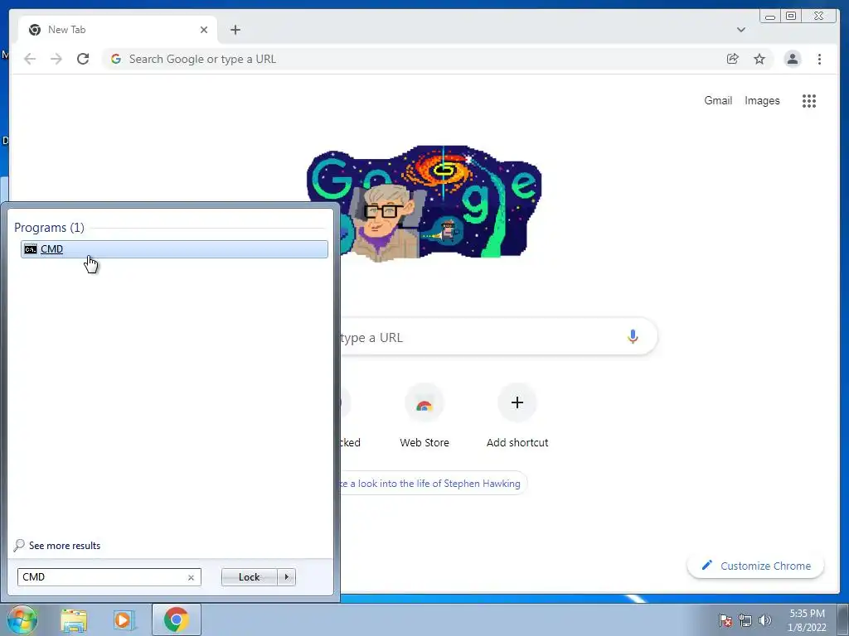Viewport: 849px width, 636px height.
Task: Open Images link
Action: point(762,100)
